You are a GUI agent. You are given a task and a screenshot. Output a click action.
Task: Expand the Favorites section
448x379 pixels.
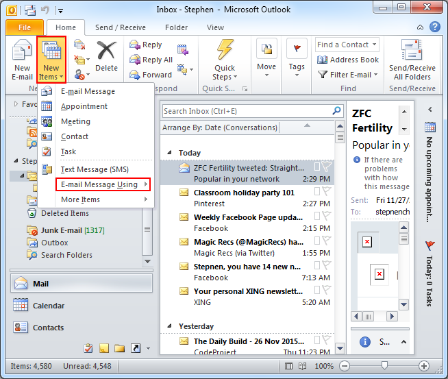click(16, 104)
